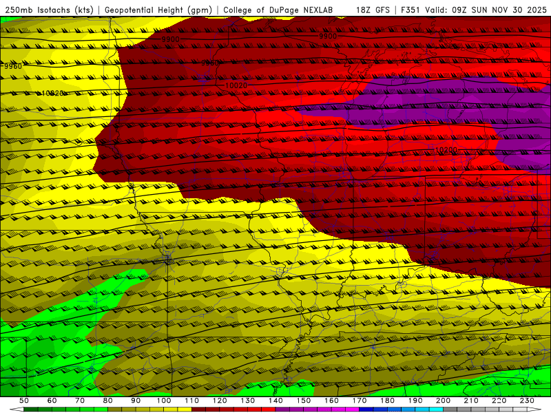Click the 10020 contour label in the yellow area
This screenshot has width=551, height=413.
point(52,93)
